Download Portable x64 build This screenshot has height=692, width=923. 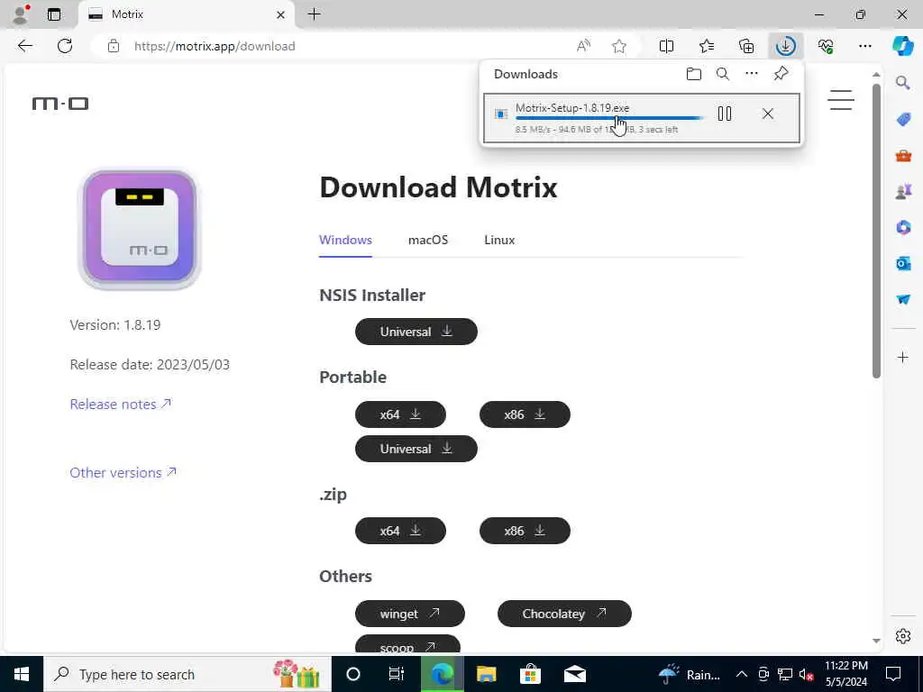400,414
